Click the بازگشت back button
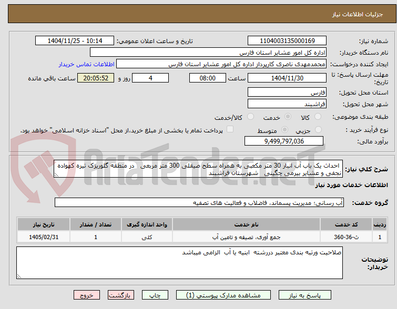 (121, 295)
